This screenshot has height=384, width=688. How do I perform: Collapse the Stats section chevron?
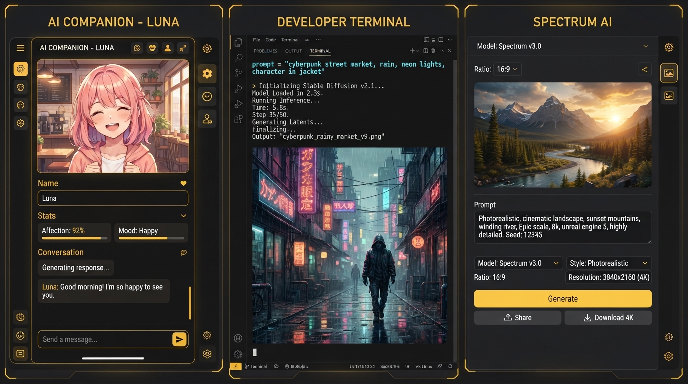point(183,216)
